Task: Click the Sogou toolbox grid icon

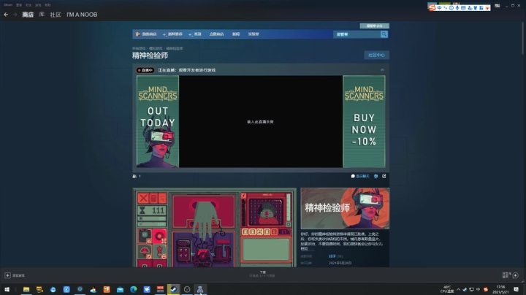Action: click(481, 8)
